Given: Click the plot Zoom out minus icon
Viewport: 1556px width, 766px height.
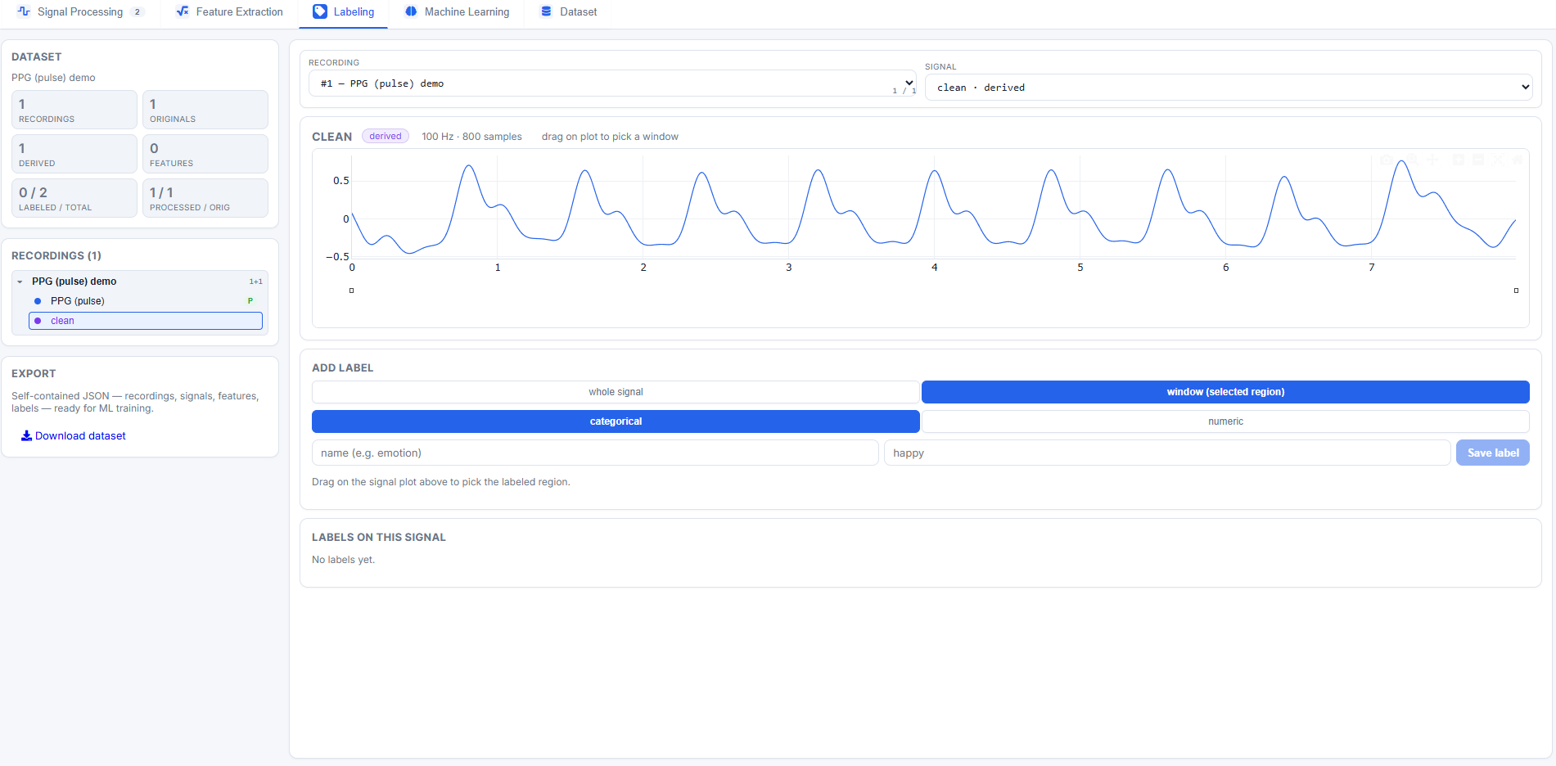Looking at the screenshot, I should coord(1478,160).
